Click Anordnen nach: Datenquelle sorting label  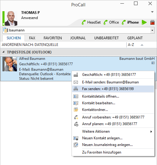tap(30, 45)
